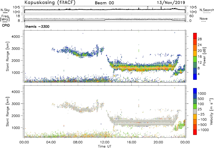Image resolution: width=214 pixels, height=148 pixels.
Task: Click the '16:00' time tick label
Action: 131,142
